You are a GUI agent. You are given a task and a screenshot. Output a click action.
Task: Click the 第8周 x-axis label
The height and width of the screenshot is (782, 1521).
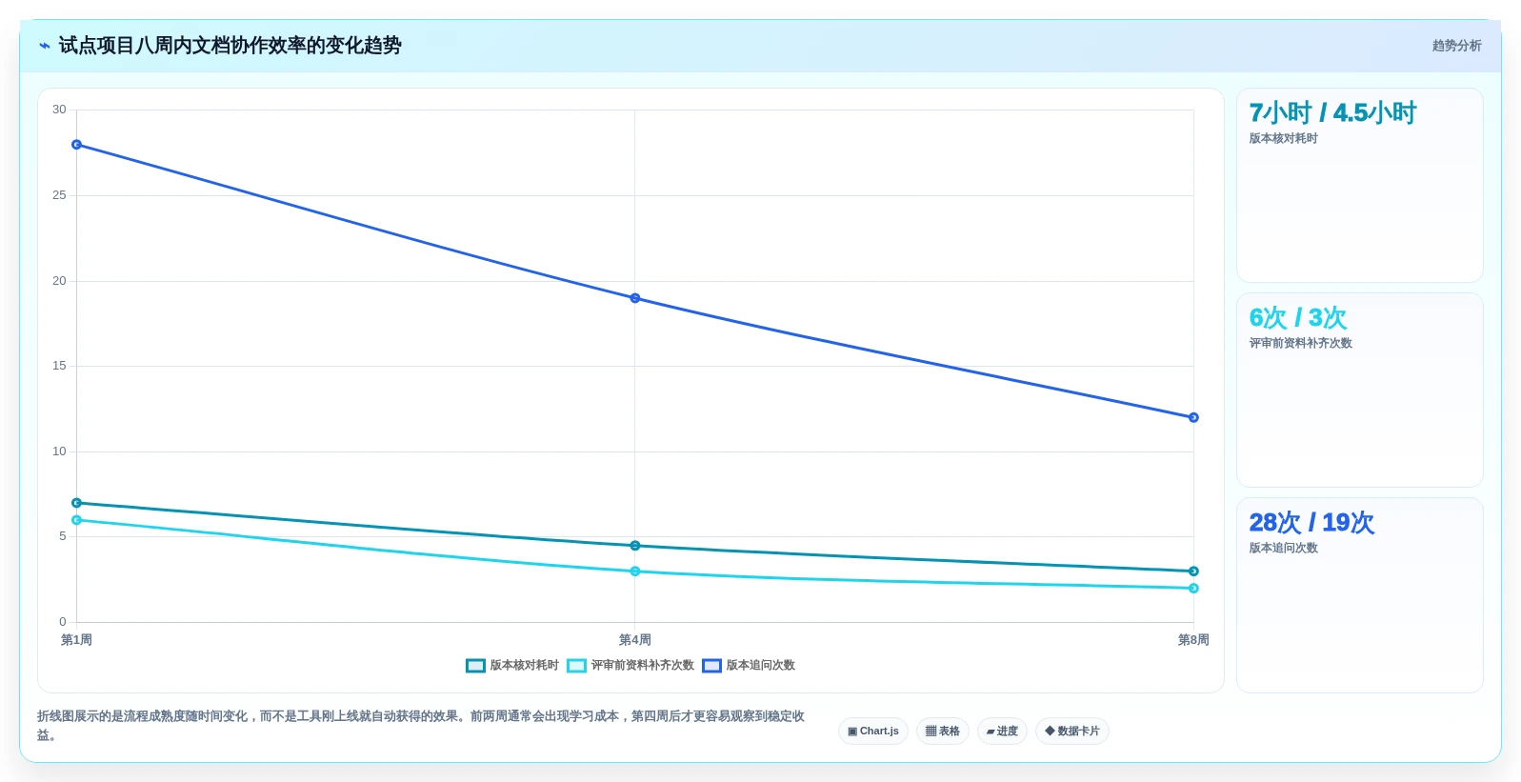pos(1193,640)
